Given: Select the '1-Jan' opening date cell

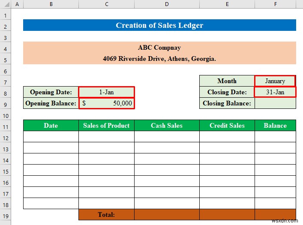Looking at the screenshot, I should 106,92.
